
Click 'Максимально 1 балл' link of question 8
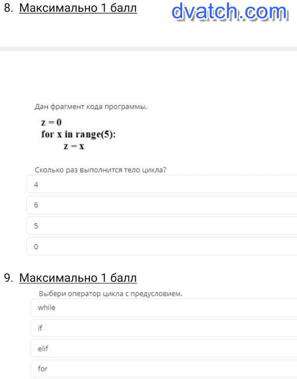[78, 8]
